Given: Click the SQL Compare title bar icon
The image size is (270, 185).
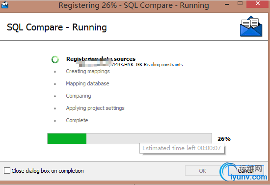Looking at the screenshot, I should coord(5,5).
